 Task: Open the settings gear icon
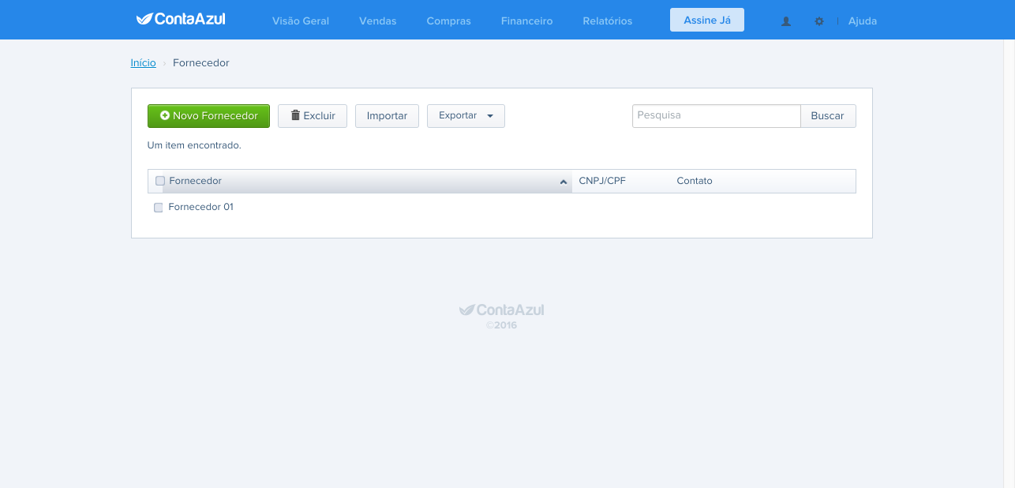point(819,21)
